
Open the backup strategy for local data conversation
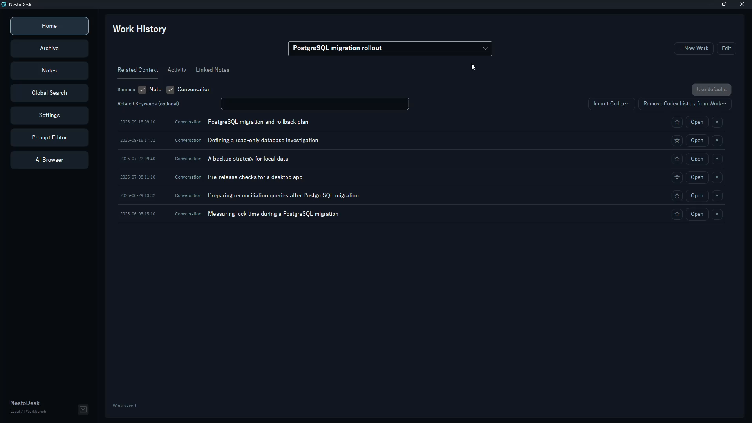click(697, 159)
